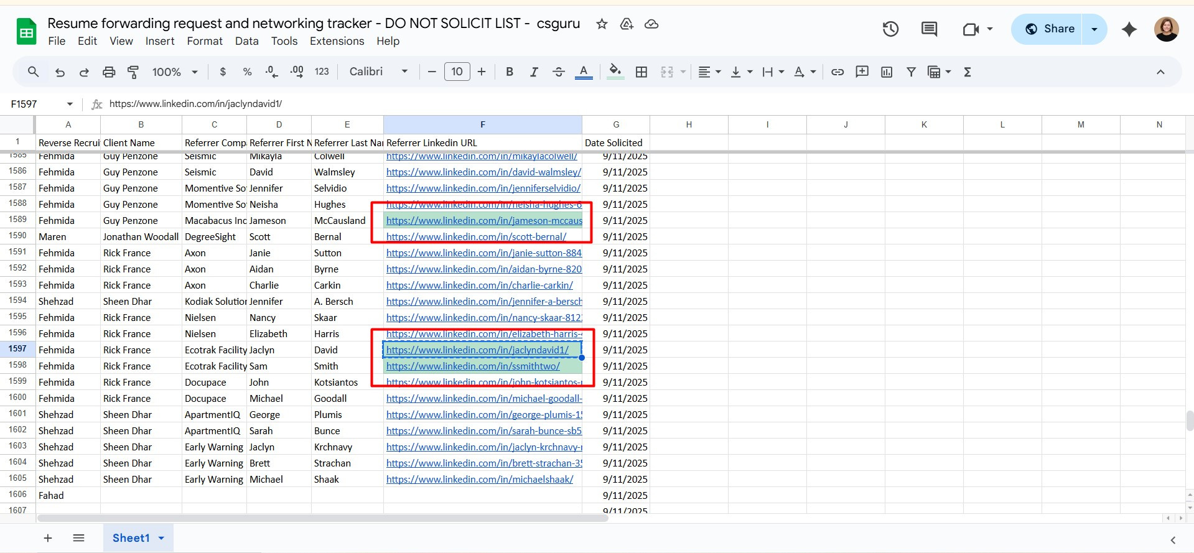Open the Name box dropdown arrow
This screenshot has height=553, width=1194.
pos(70,104)
